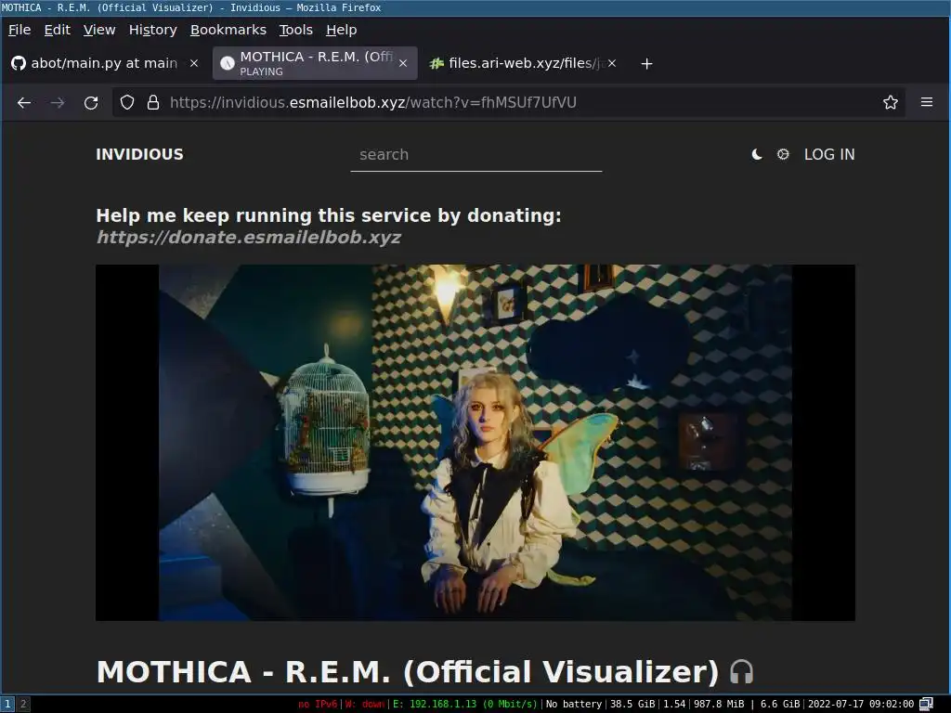The height and width of the screenshot is (713, 951).
Task: Open a new tab with plus button
Action: coord(646,64)
